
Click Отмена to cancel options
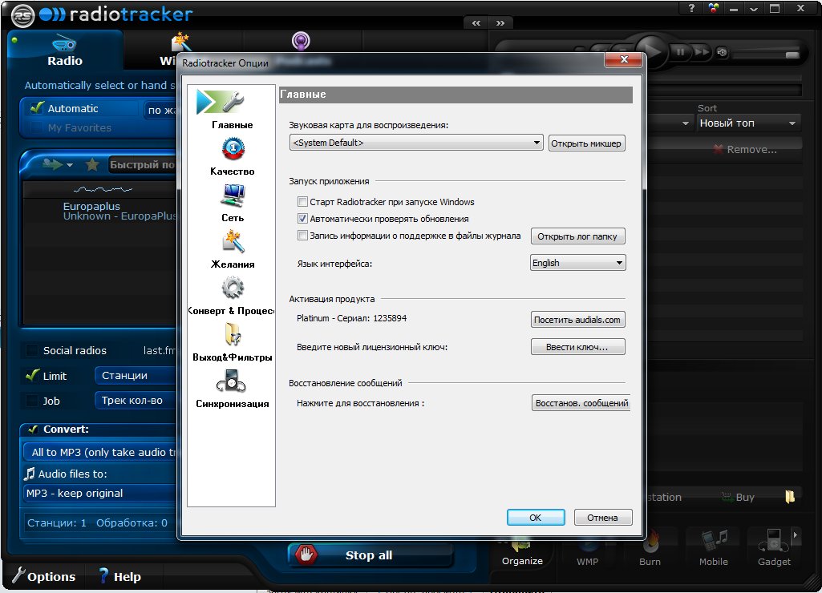pos(603,518)
